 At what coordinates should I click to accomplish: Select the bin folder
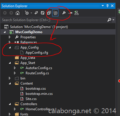click(x=23, y=78)
